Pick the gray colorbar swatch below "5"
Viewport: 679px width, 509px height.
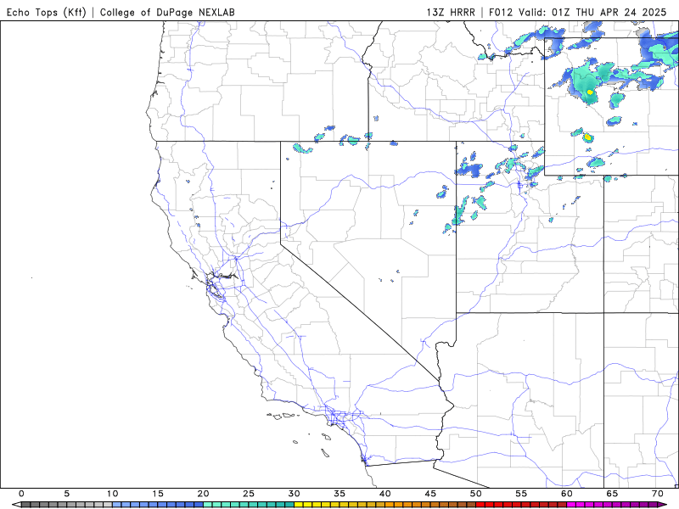pos(67,505)
